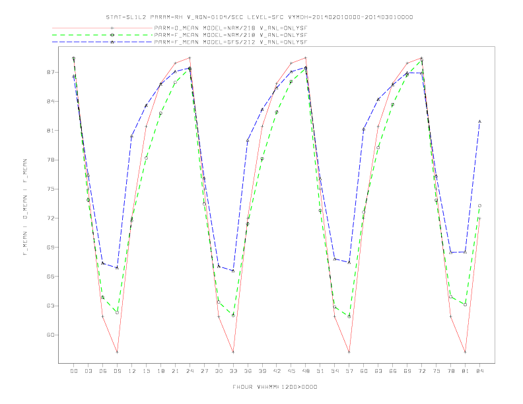The width and height of the screenshot is (523, 404).
Task: Click the x-axis label FHOUR VHHMM:1200>0000
Action: (275, 387)
